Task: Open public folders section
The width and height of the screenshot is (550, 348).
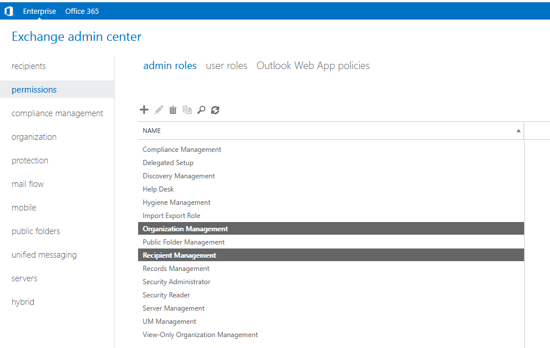Action: [36, 231]
